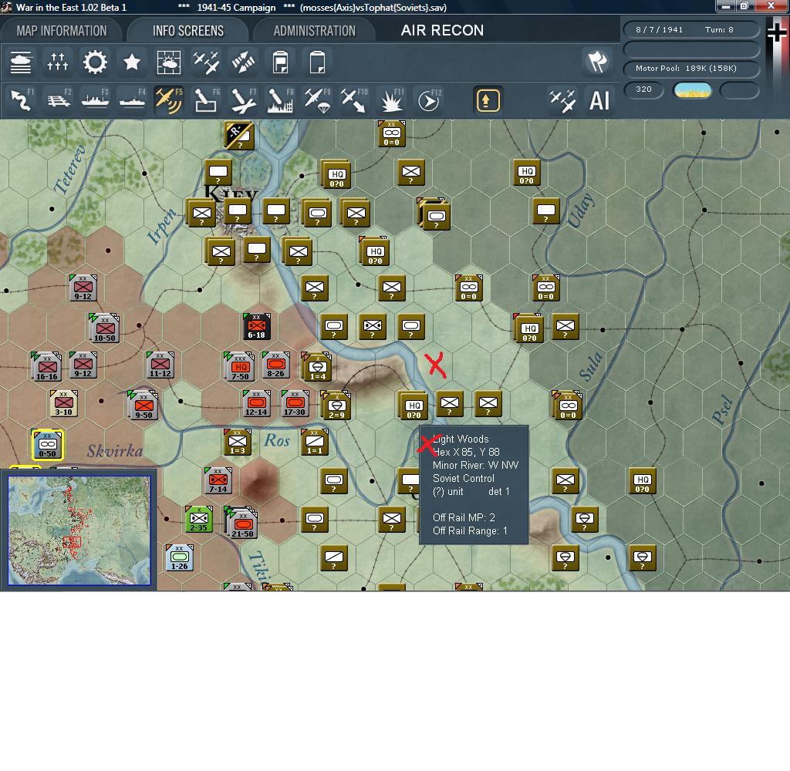Select the yellow-highlighted 0-50 unit counter
Screen dimensions: 790x771
pyautogui.click(x=47, y=445)
